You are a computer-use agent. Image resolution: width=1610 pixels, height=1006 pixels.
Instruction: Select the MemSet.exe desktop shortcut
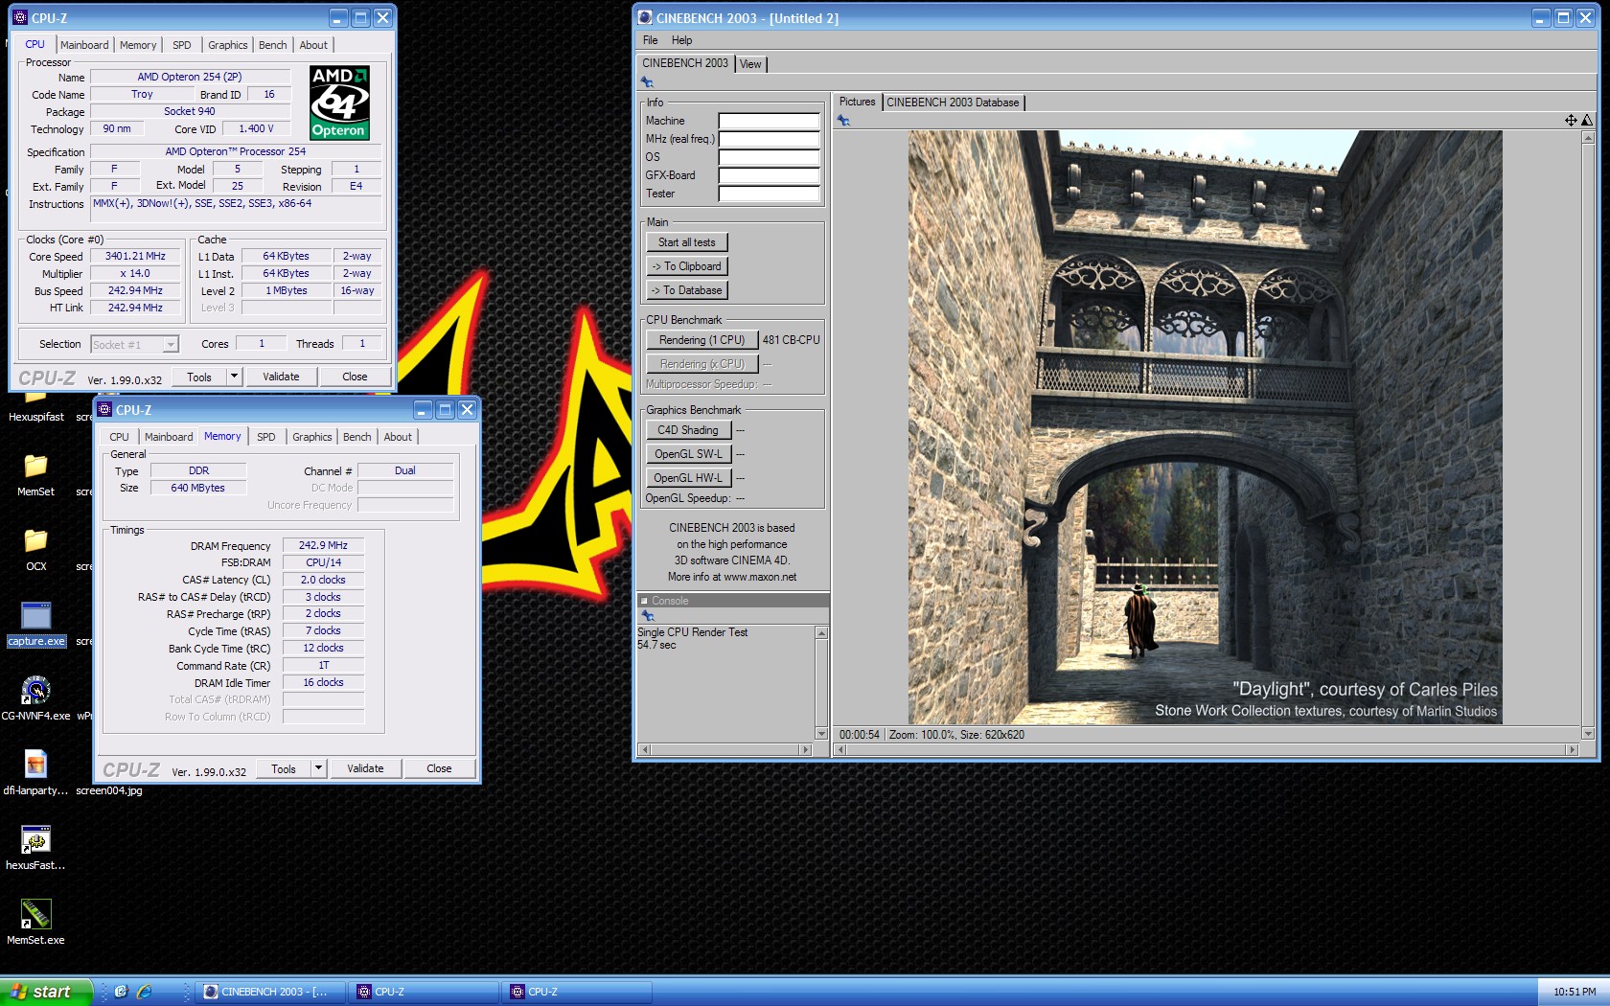(35, 923)
